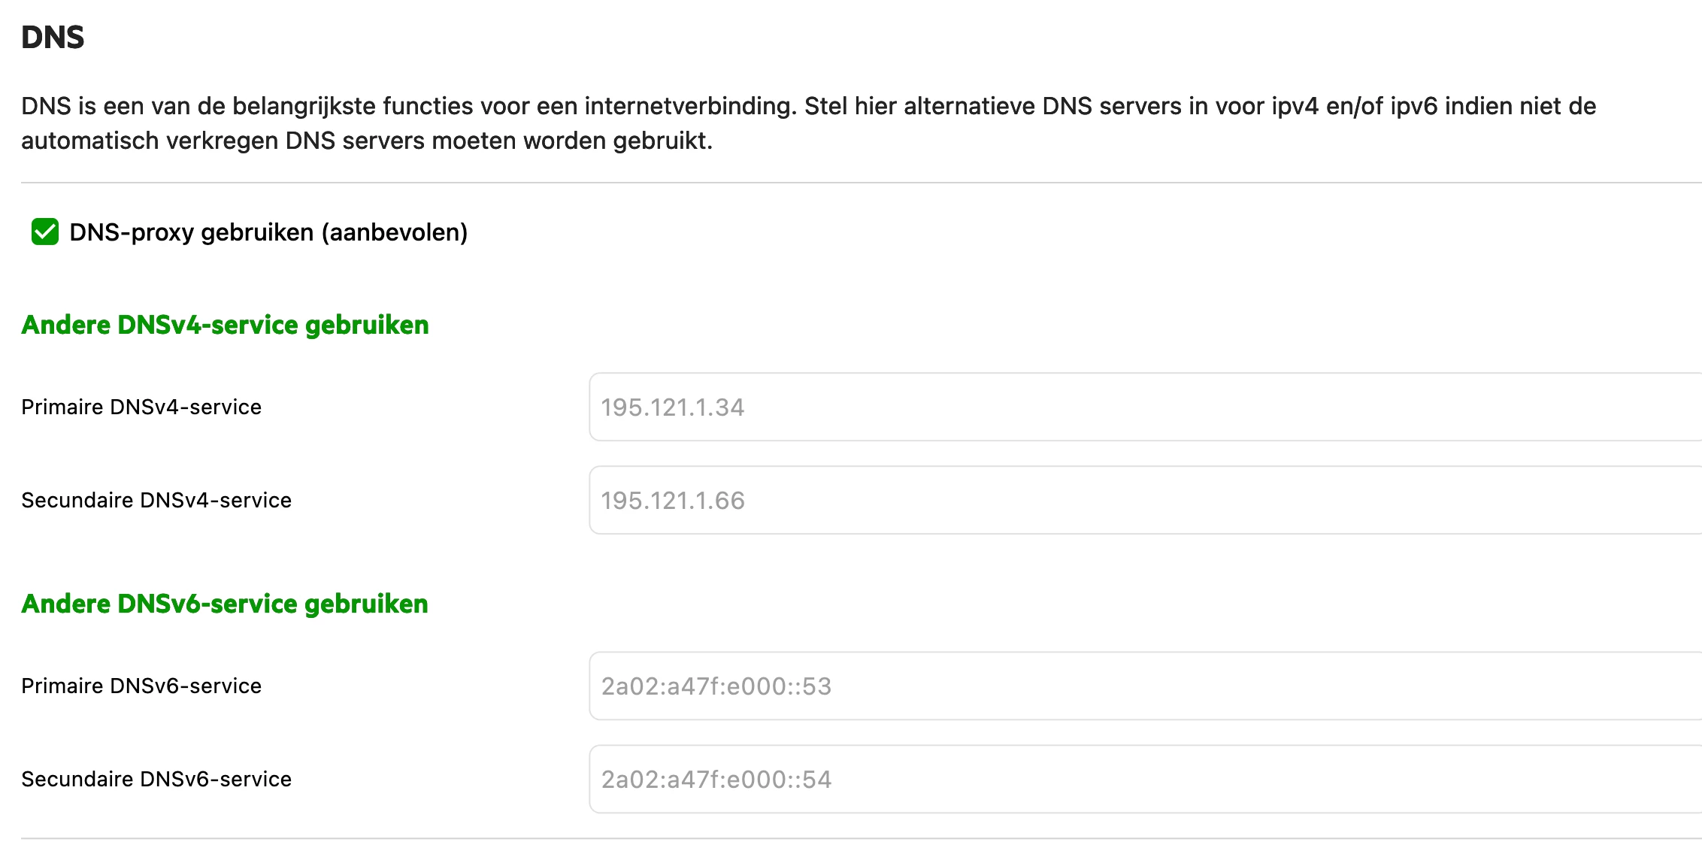Click the 'Andere DNSv4-service gebruiken' heading
The width and height of the screenshot is (1702, 848).
[225, 325]
